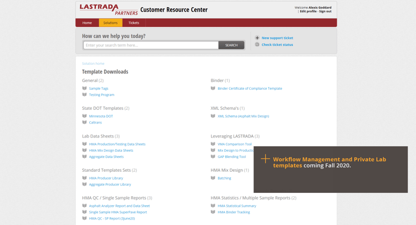The image size is (416, 225).
Task: Open HMA QC - SP Report (3June20)
Action: [111, 219]
